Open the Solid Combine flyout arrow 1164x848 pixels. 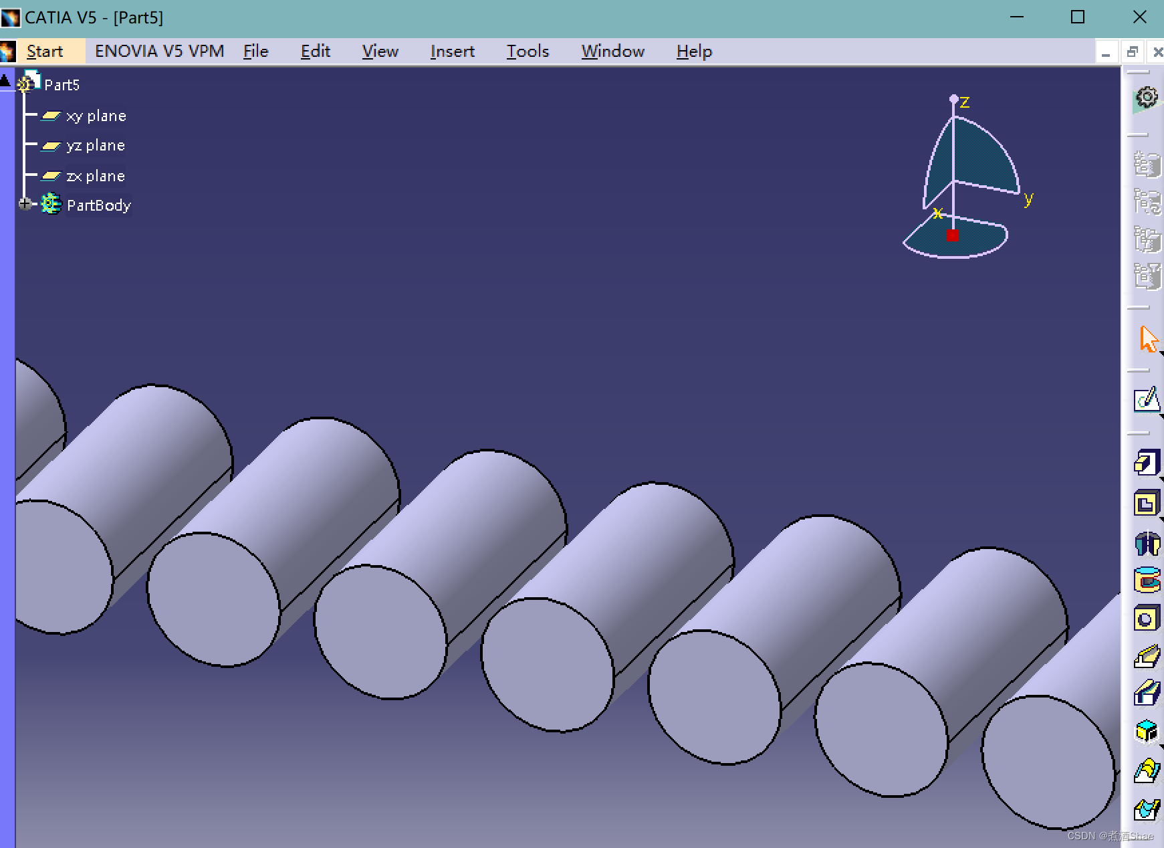1161,746
